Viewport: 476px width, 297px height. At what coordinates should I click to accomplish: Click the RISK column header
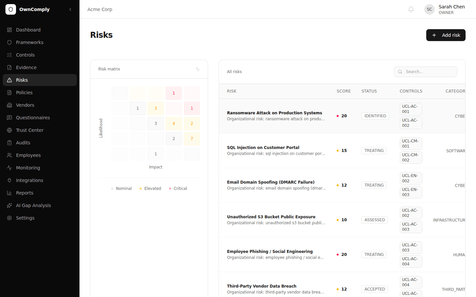231,91
